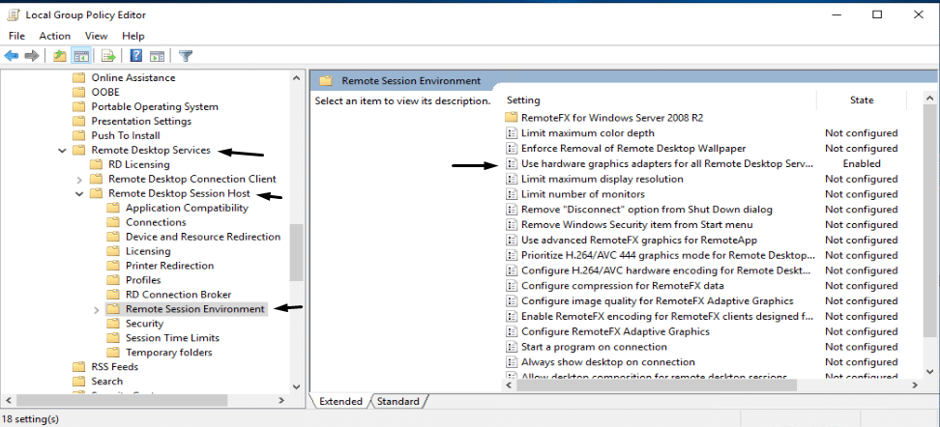Open the View menu
The height and width of the screenshot is (427, 940).
[96, 36]
